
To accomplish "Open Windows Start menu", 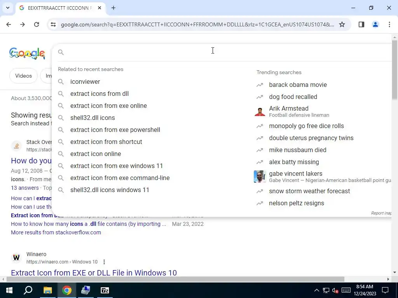I will coord(9,290).
